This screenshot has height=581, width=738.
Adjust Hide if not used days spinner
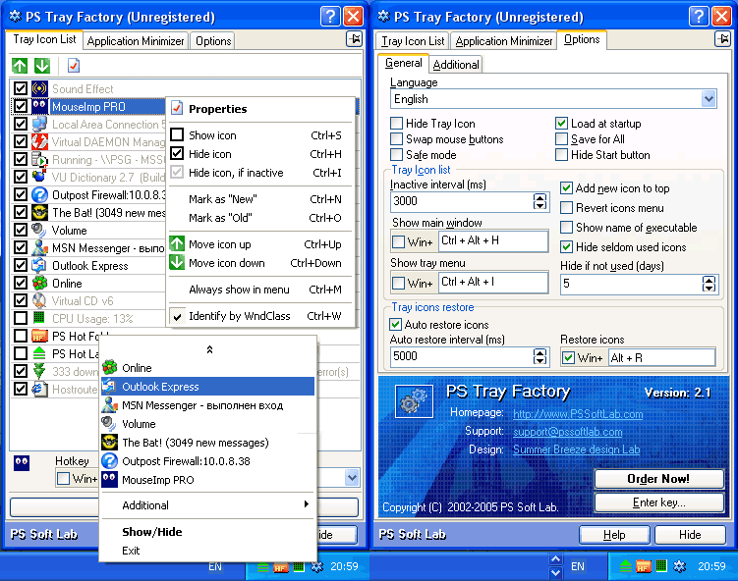(x=709, y=284)
